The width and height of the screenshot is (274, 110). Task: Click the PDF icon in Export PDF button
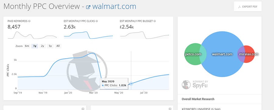point(240,7)
